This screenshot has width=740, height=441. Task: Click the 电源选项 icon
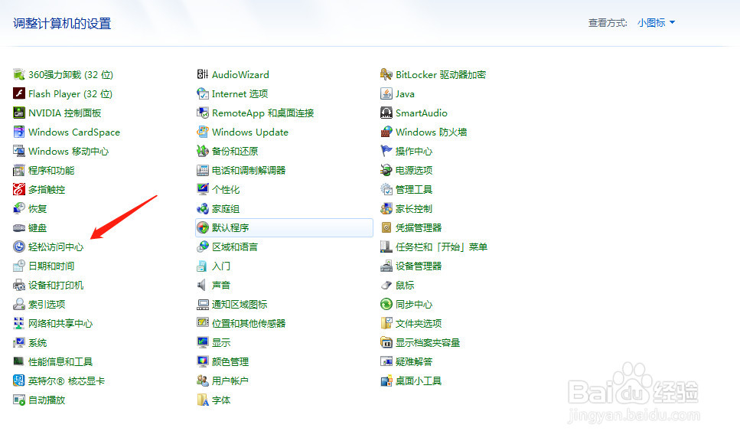[x=386, y=171]
